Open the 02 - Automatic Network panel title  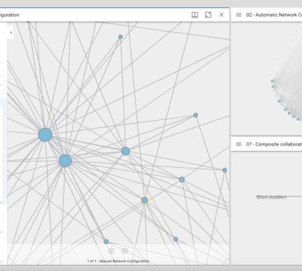tap(274, 15)
